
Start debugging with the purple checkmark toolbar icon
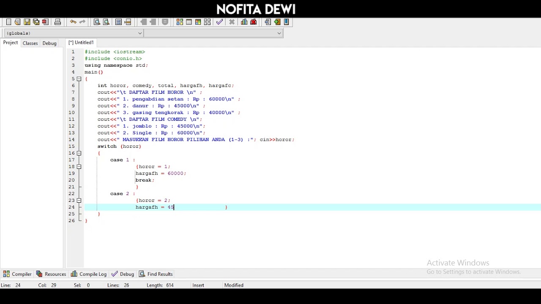point(219,22)
